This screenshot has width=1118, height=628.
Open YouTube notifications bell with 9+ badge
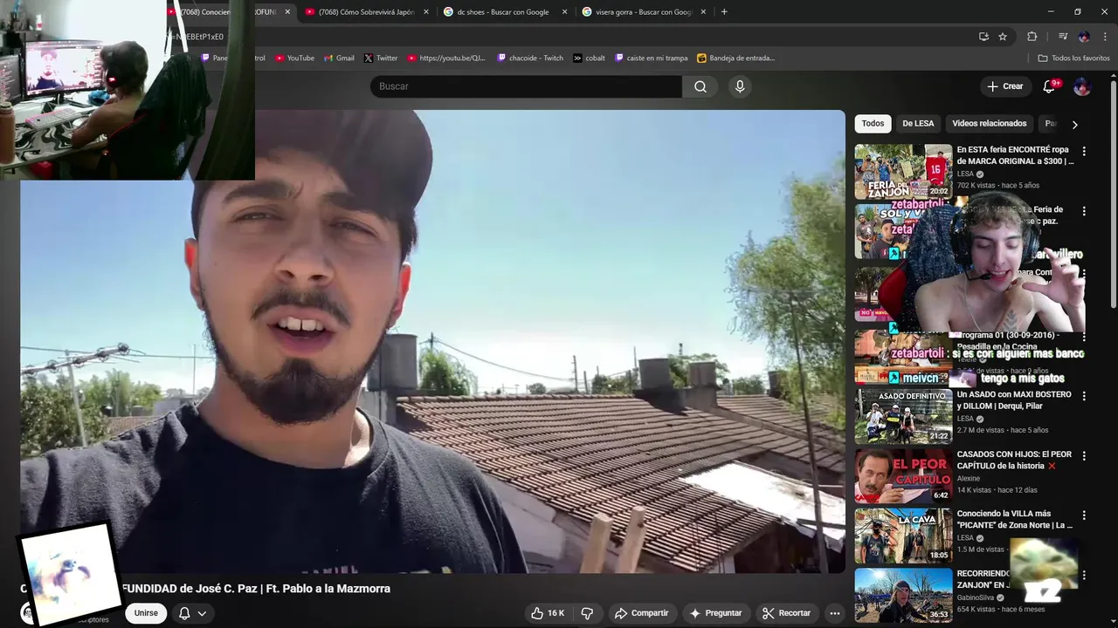click(1050, 86)
